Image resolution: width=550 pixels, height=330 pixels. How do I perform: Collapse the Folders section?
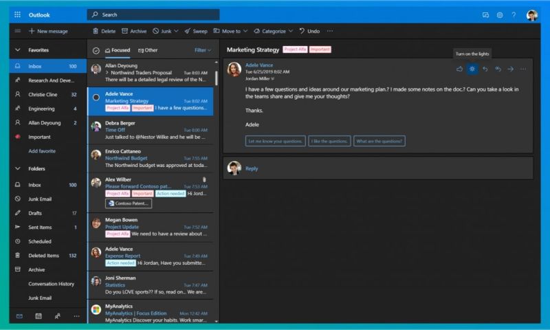click(18, 168)
